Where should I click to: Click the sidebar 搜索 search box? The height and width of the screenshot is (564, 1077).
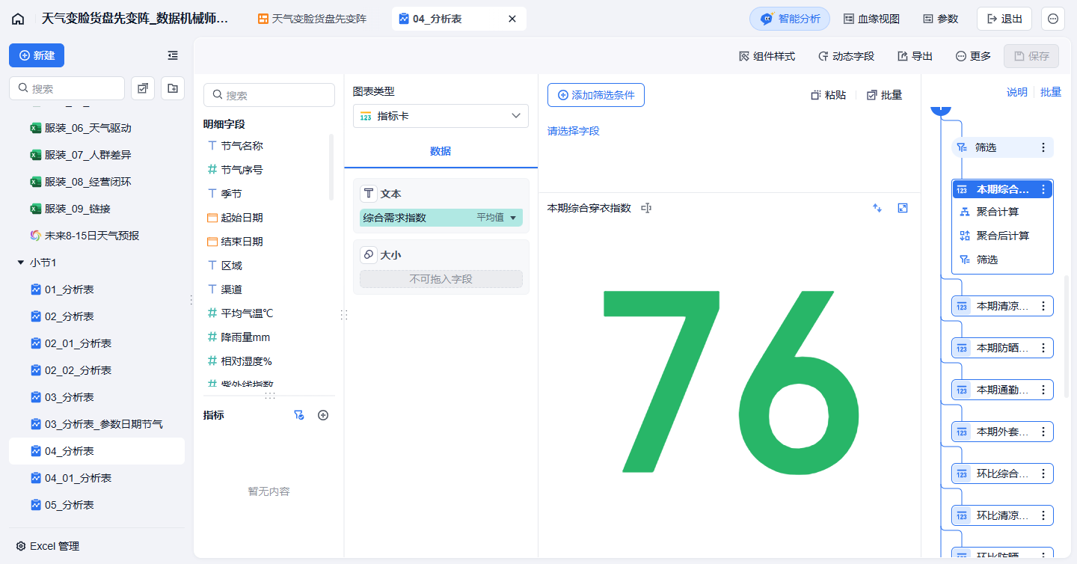point(67,88)
